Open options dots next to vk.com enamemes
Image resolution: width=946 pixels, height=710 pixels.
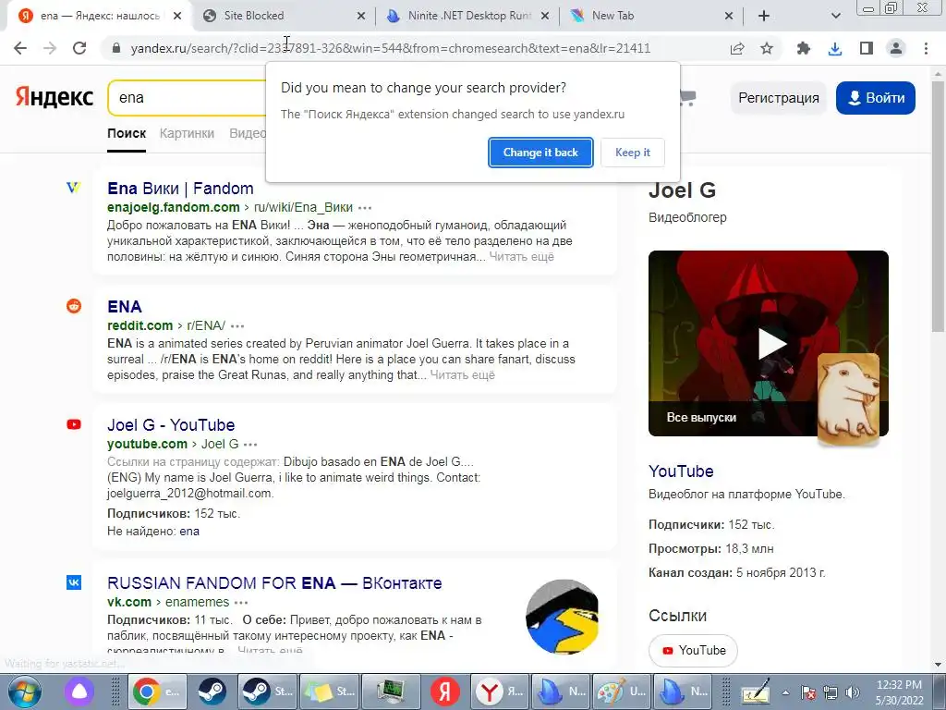pos(241,603)
